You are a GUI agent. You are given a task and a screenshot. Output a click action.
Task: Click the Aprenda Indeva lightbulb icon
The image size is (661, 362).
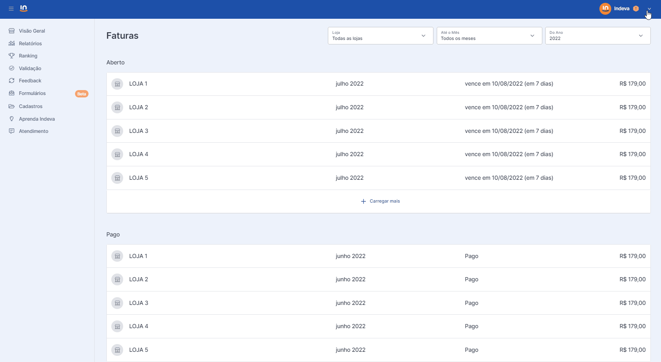pos(12,119)
